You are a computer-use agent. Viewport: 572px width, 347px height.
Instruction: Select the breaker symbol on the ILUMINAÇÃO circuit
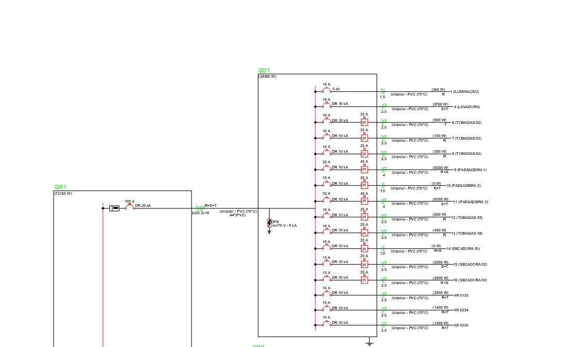pyautogui.click(x=326, y=90)
